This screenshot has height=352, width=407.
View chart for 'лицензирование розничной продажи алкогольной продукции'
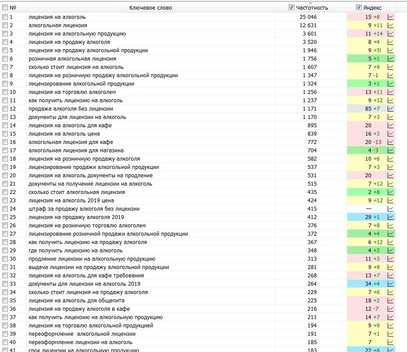point(390,234)
